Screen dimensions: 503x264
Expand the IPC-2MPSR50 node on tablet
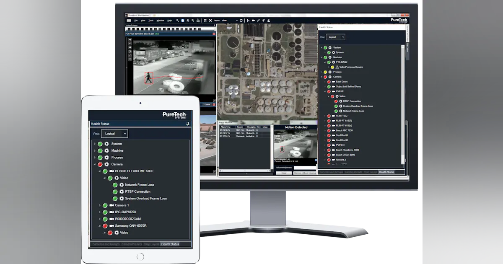click(x=99, y=212)
